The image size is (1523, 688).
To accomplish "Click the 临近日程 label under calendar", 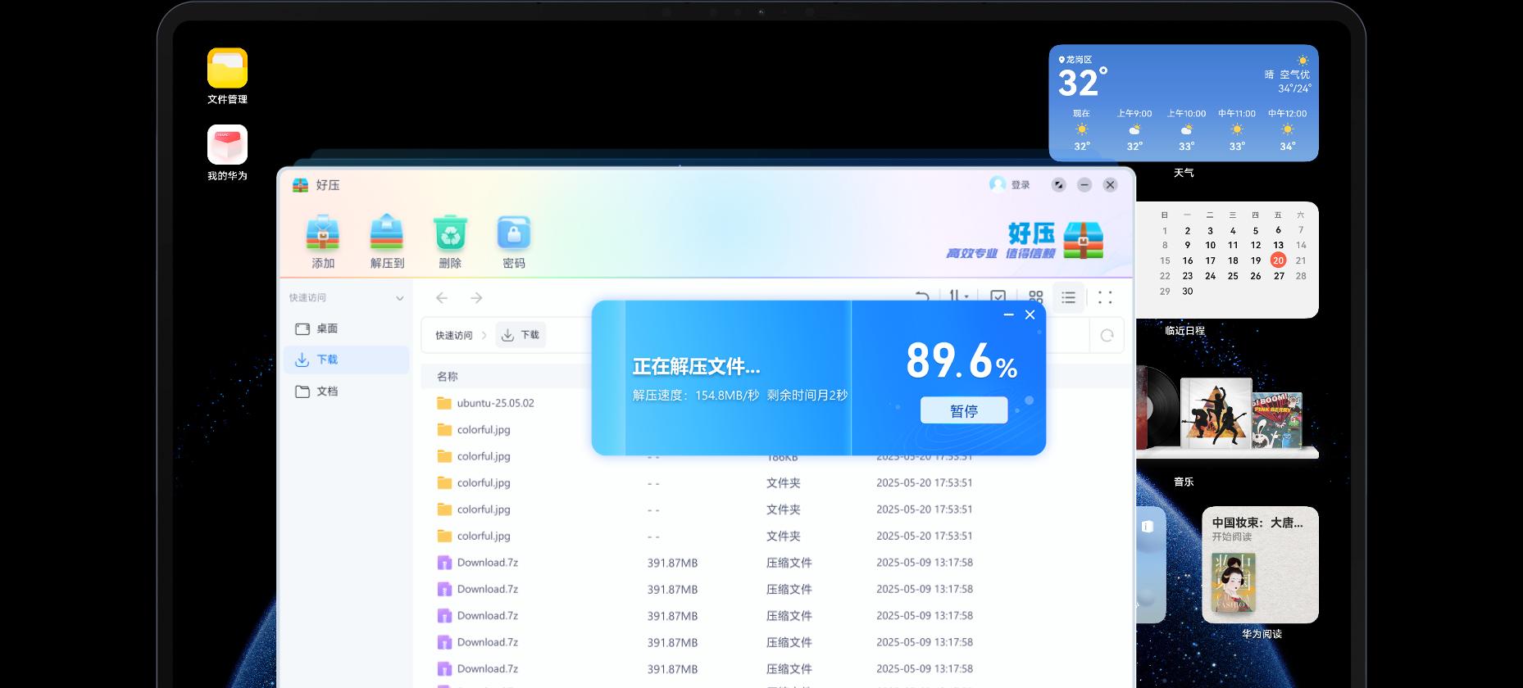I will pos(1184,331).
